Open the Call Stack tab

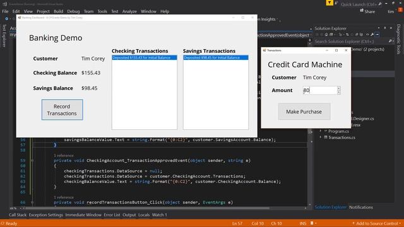click(18, 214)
